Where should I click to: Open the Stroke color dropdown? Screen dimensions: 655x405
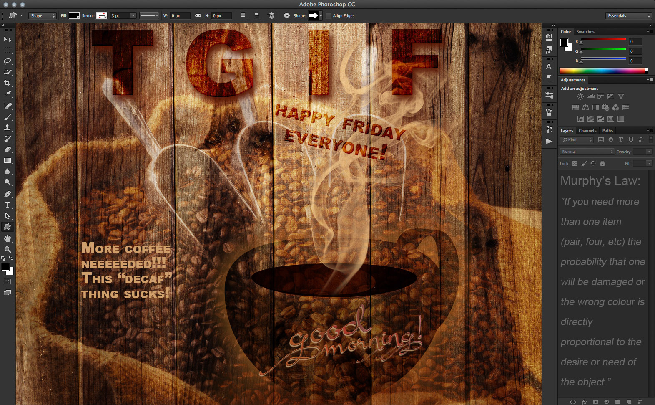[x=102, y=16]
